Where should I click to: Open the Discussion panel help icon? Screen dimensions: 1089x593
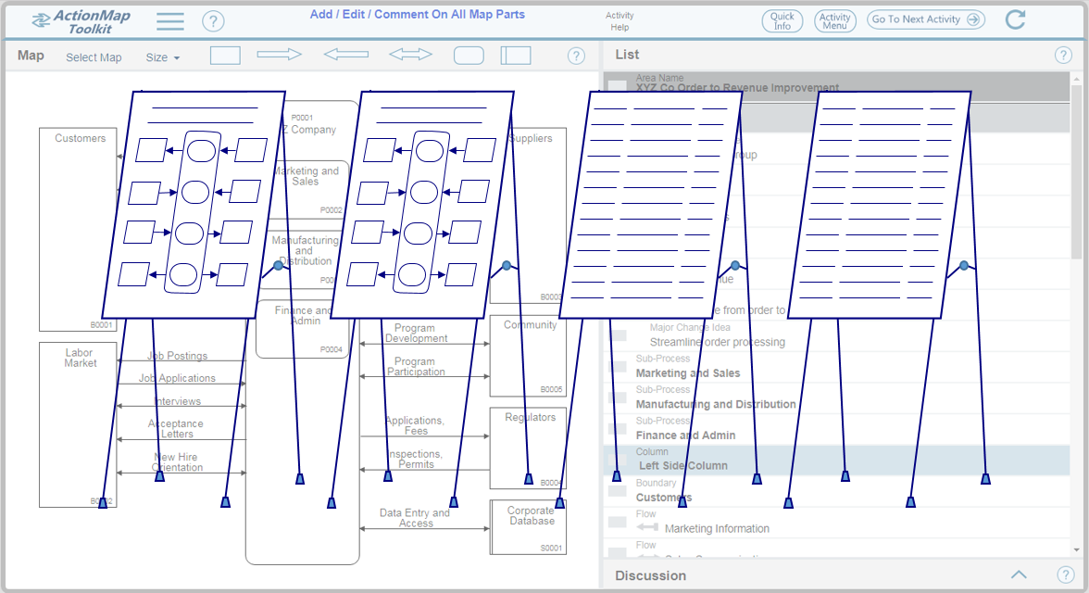(1065, 574)
